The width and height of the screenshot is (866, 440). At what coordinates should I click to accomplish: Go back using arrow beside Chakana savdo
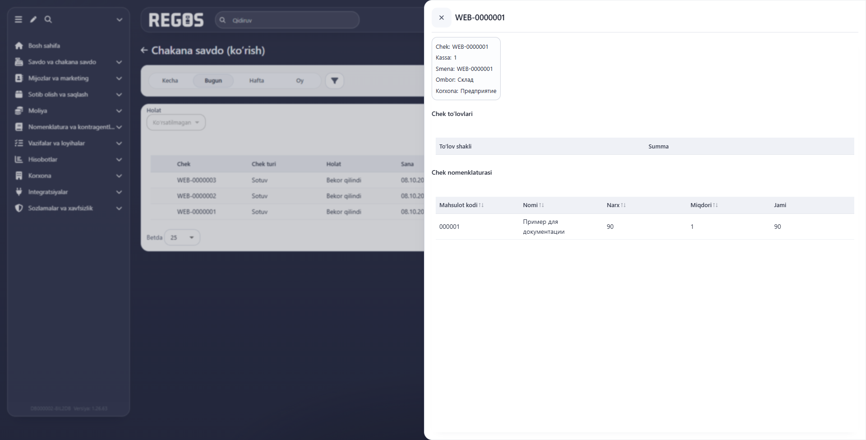click(x=144, y=50)
